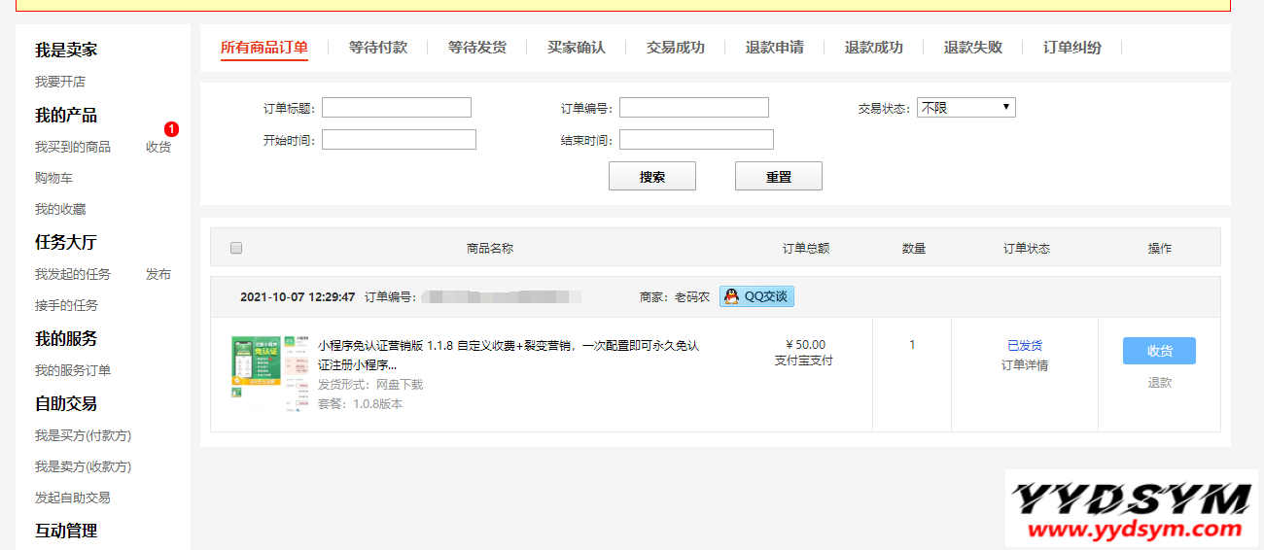Screen dimensions: 1264x550
Task: Focus the 订单标题 input field
Action: pyautogui.click(x=397, y=108)
